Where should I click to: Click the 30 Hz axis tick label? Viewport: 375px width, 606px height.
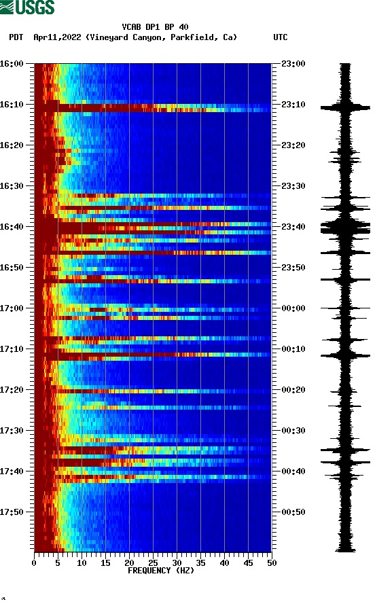coord(177,563)
